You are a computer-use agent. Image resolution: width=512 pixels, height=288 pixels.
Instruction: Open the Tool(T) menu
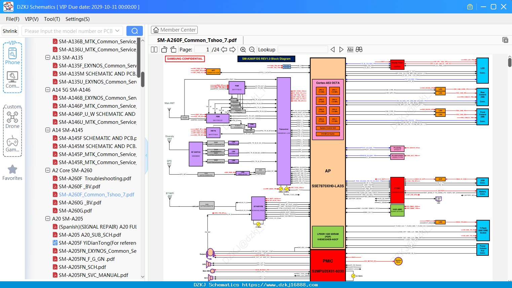[x=52, y=19]
